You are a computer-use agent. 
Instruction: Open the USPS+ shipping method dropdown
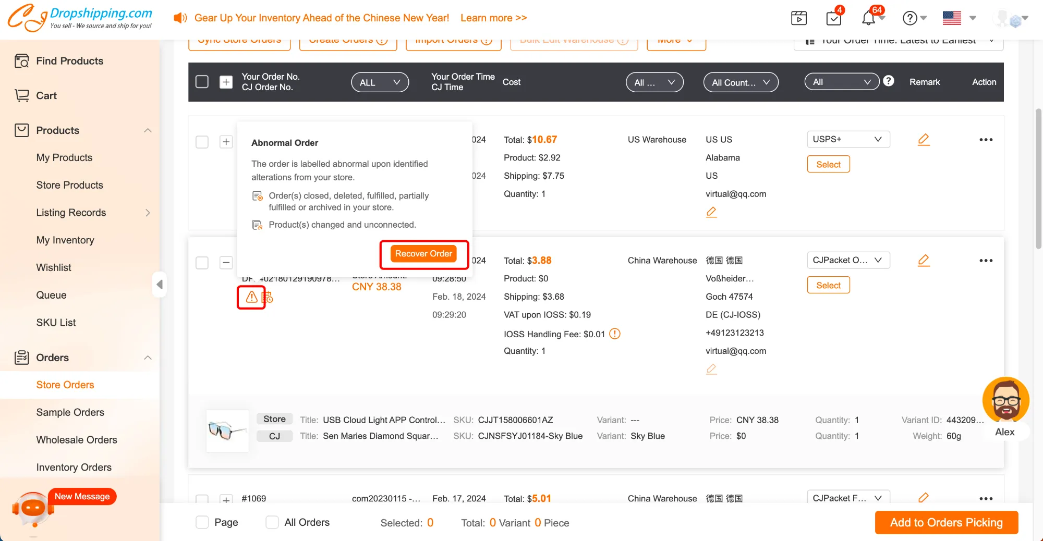tap(847, 139)
